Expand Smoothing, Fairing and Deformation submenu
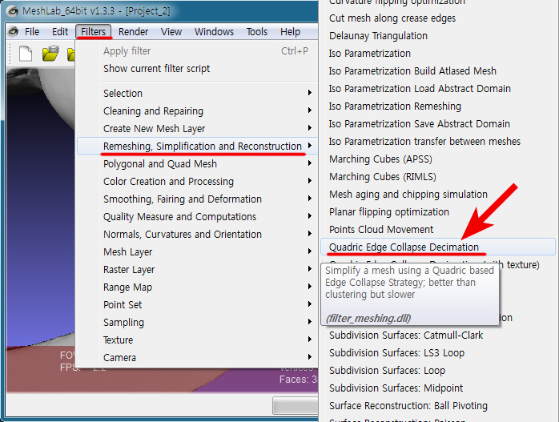 point(197,199)
